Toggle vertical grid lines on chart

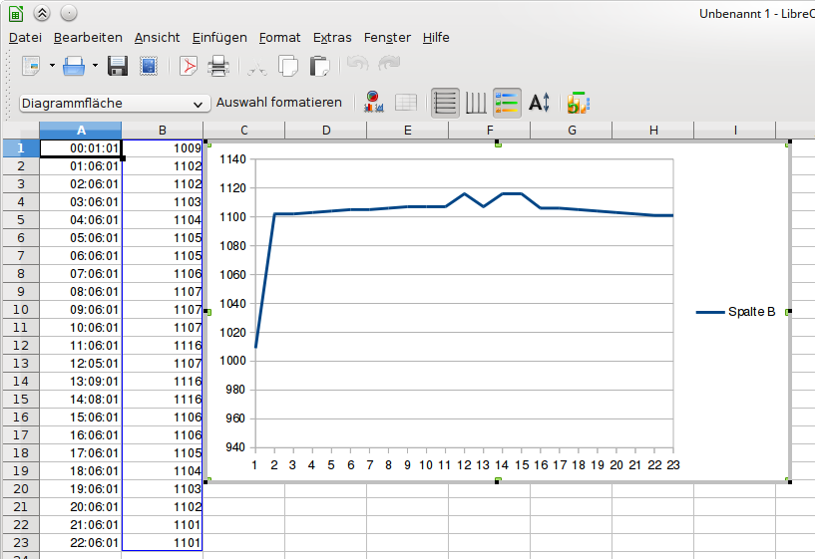476,103
